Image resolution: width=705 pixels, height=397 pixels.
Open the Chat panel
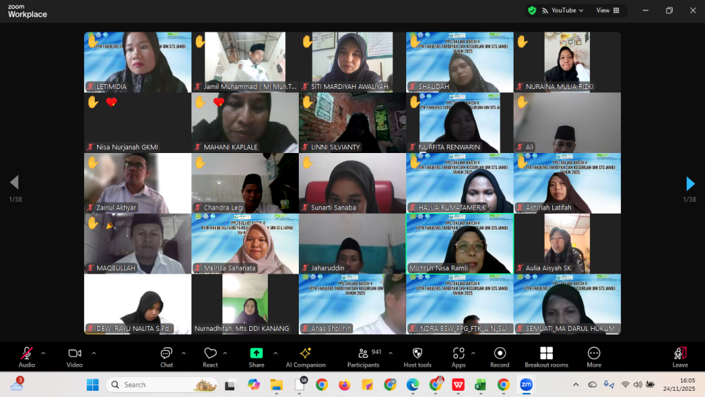[x=167, y=356]
